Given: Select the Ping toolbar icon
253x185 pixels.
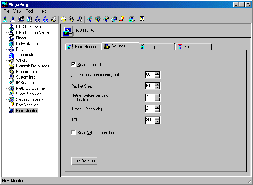Looking at the screenshot, I should tap(37, 19).
